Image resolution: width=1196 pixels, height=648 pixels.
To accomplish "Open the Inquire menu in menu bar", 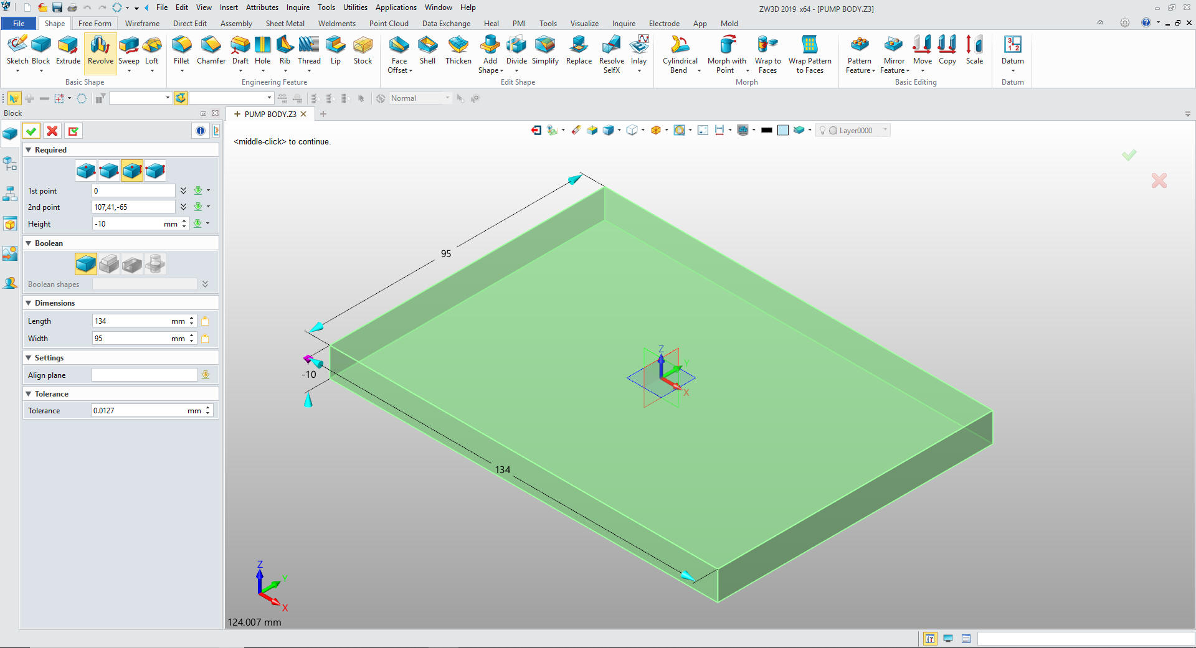I will pos(298,7).
